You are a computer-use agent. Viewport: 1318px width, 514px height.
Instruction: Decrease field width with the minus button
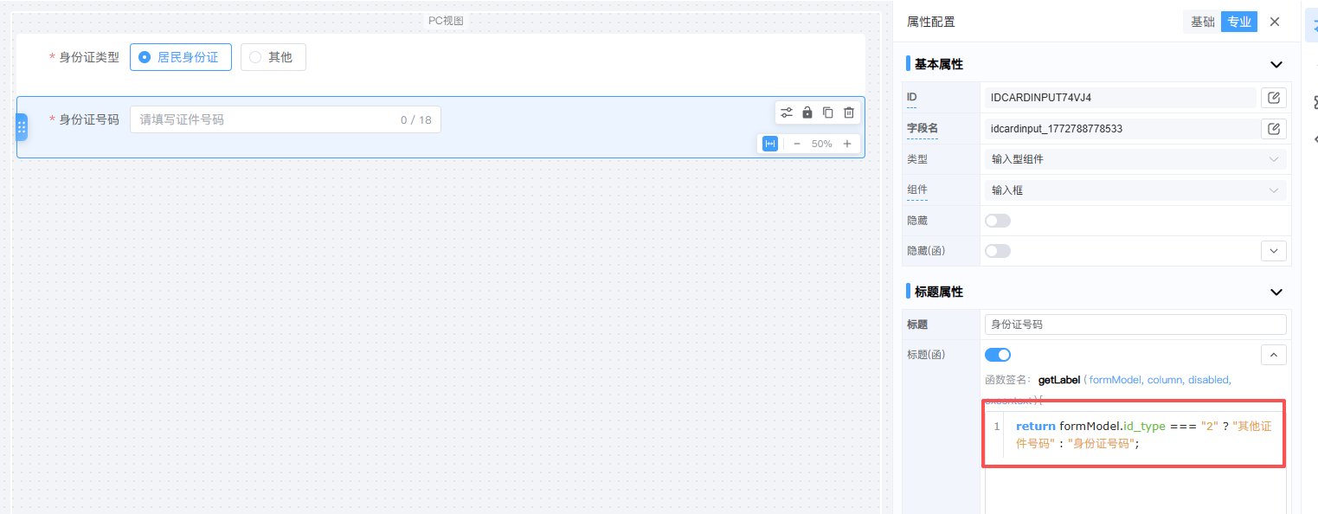pos(797,144)
